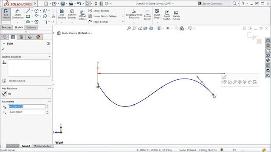Click Zoom to Area magnifier icon
Image resolution: width=271 pixels, height=152 pixels.
[134, 28]
